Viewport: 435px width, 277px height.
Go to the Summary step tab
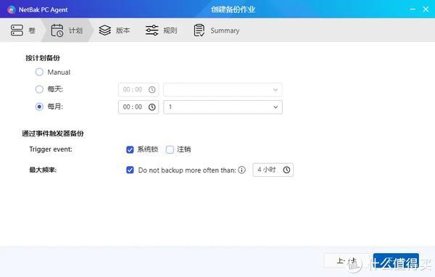pyautogui.click(x=216, y=30)
